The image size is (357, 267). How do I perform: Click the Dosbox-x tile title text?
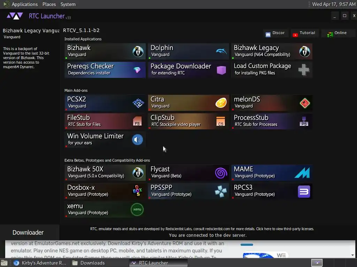(81, 187)
